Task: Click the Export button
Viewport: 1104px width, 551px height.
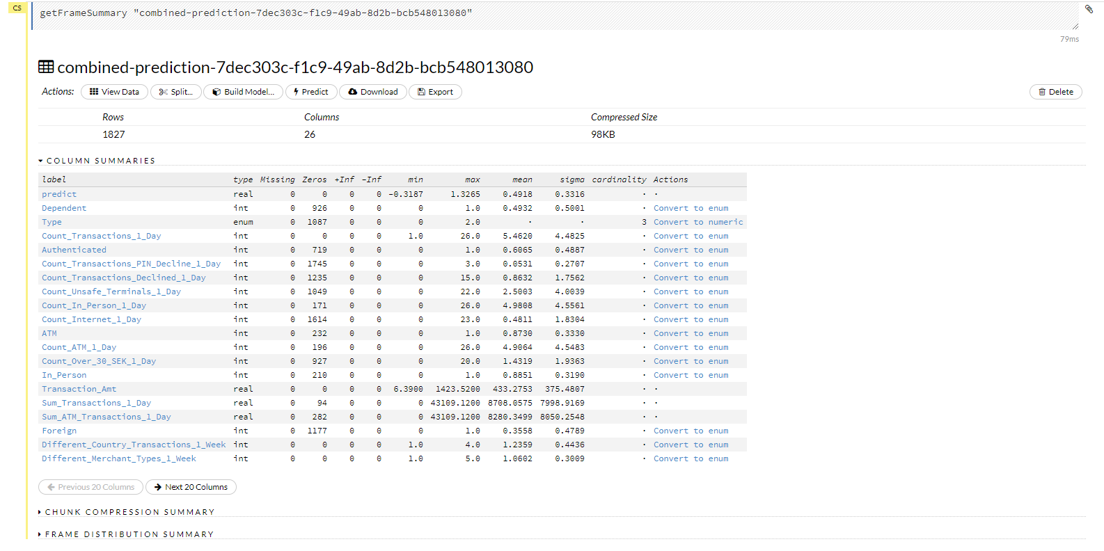Action: (435, 92)
